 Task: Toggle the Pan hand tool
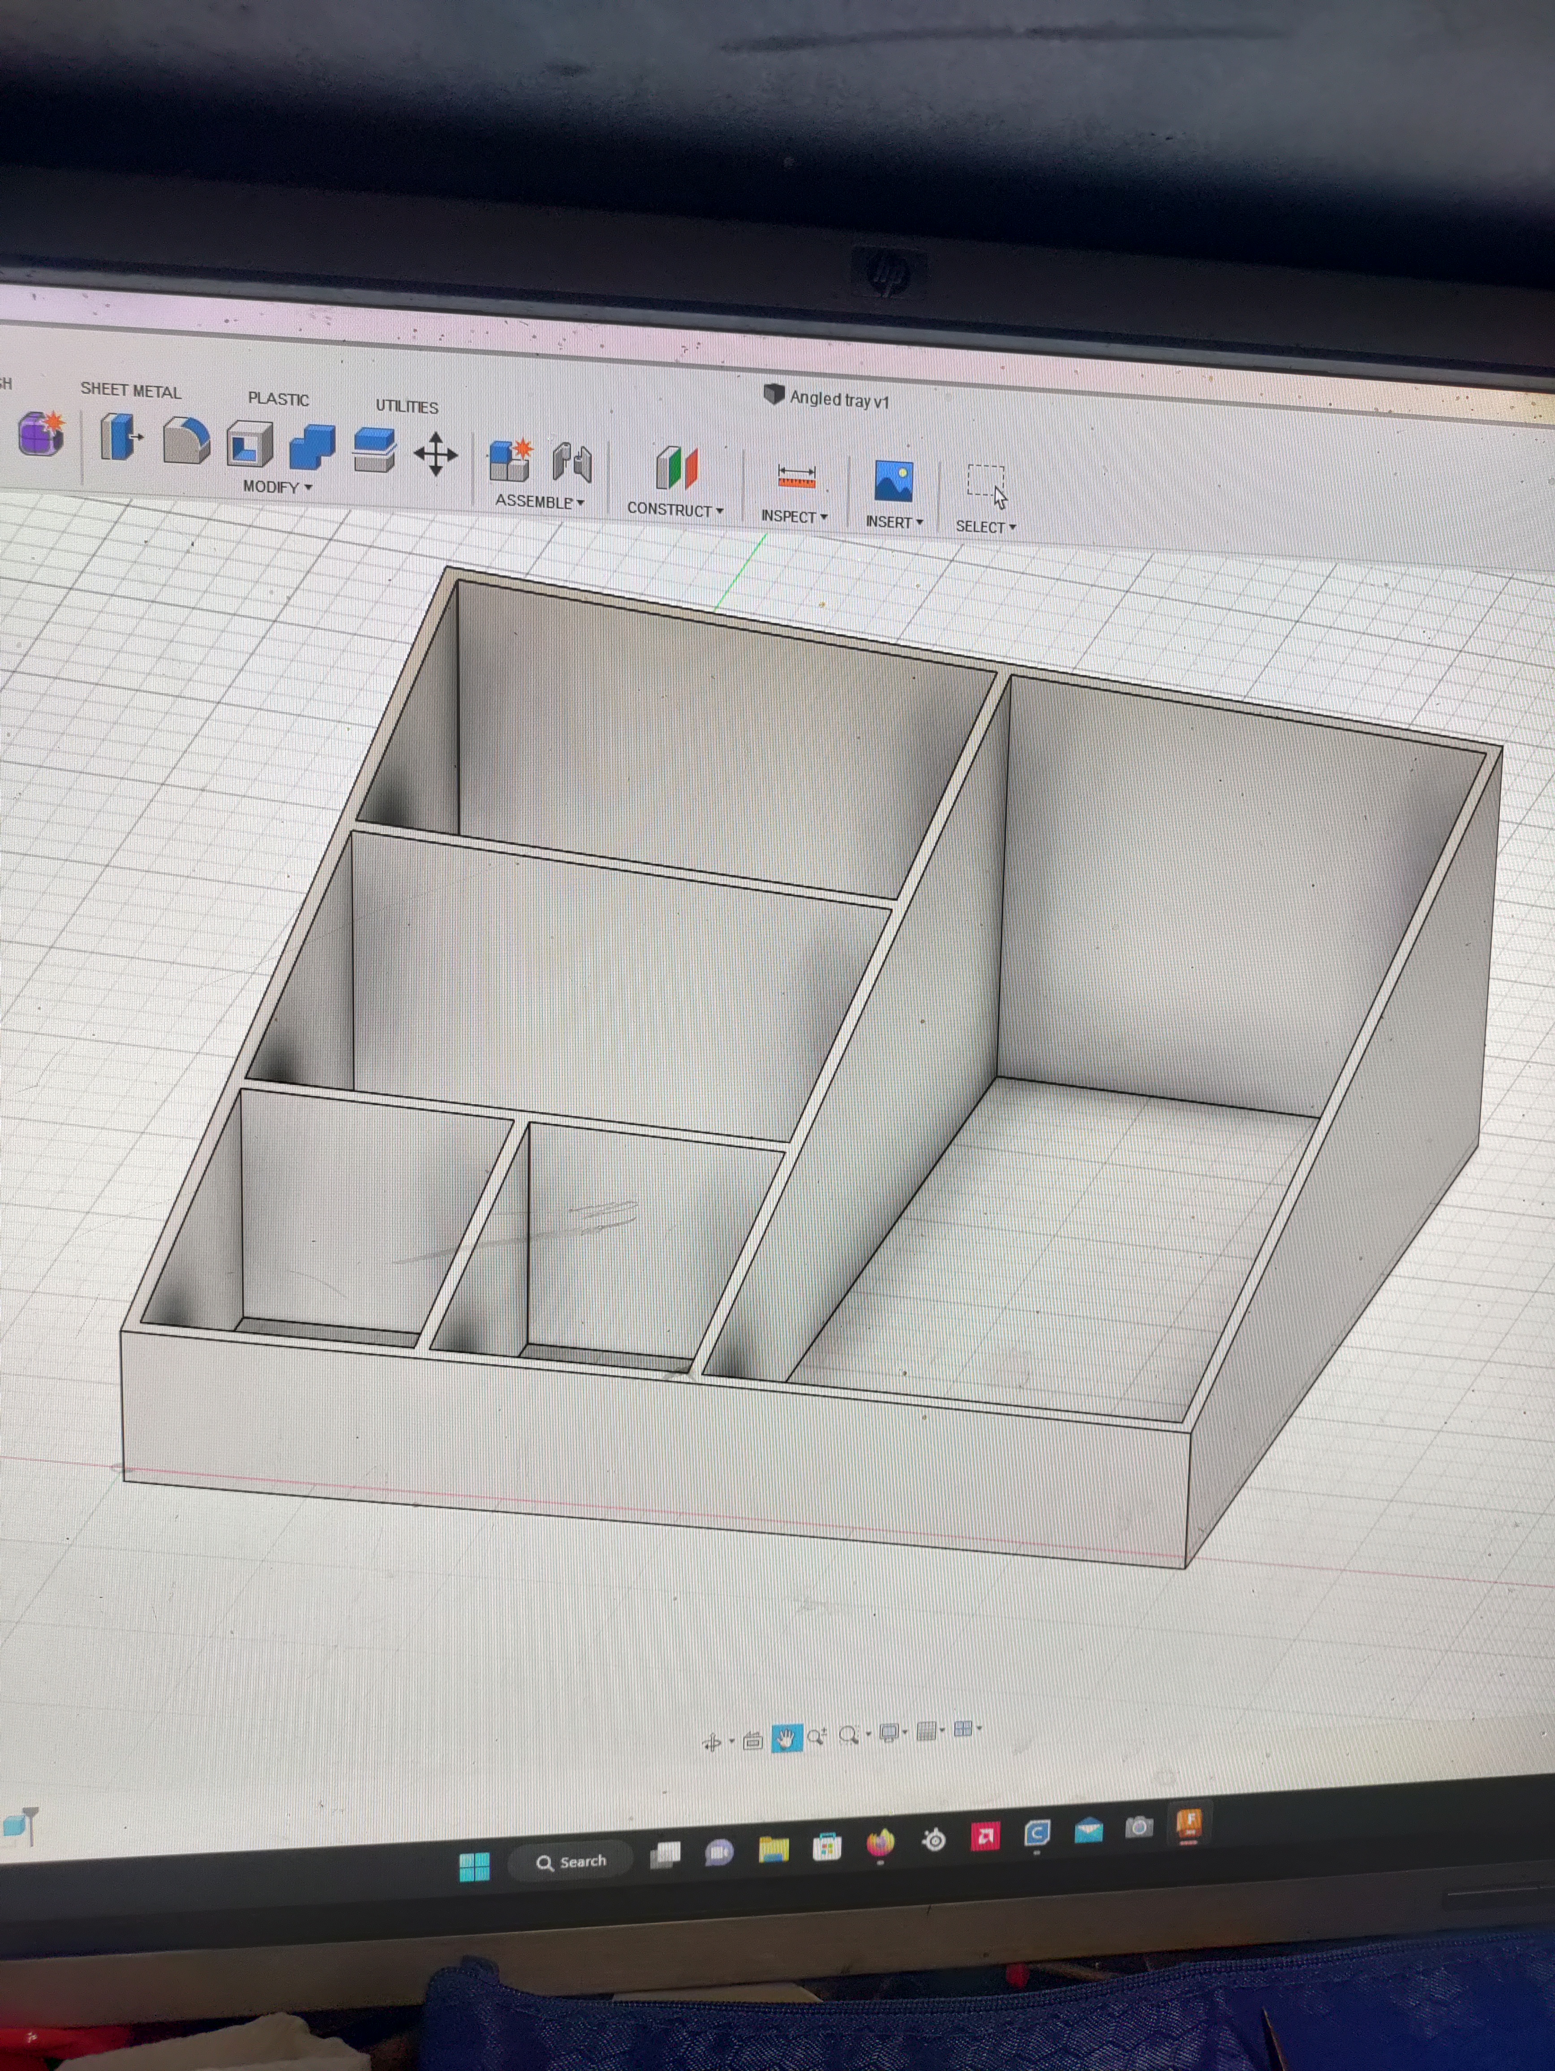click(x=786, y=1739)
